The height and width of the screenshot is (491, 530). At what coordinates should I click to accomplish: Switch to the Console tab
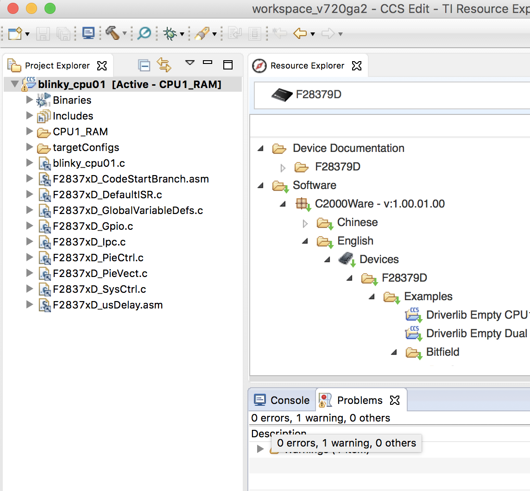282,400
